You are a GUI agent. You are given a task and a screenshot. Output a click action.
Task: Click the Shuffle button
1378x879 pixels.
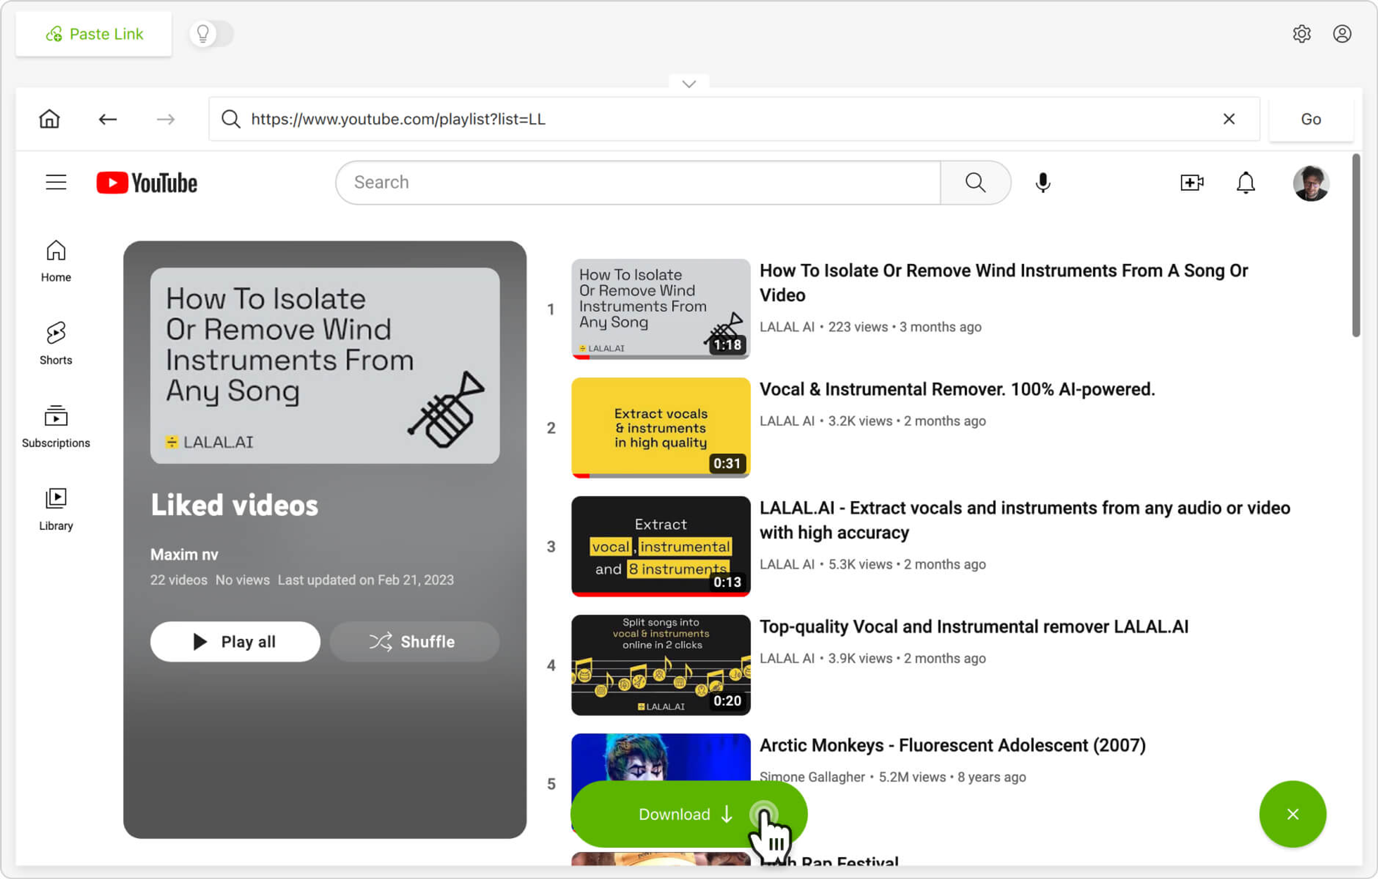pyautogui.click(x=414, y=642)
